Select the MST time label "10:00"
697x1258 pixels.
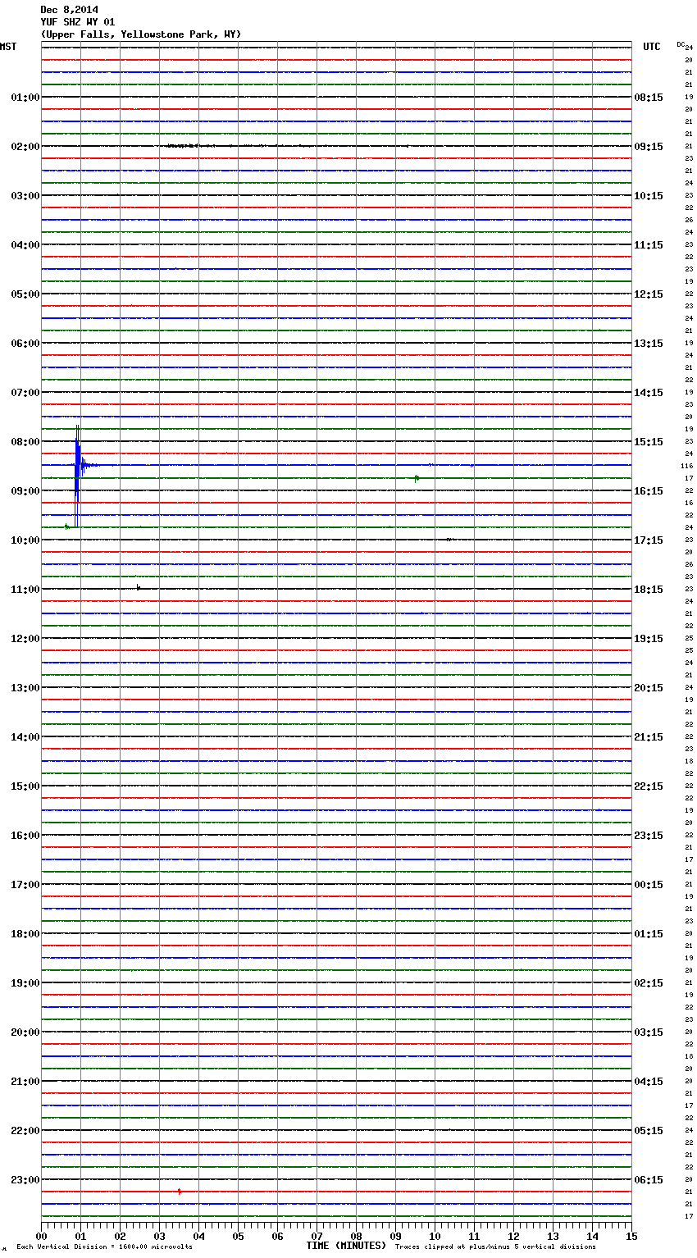[x=25, y=540]
